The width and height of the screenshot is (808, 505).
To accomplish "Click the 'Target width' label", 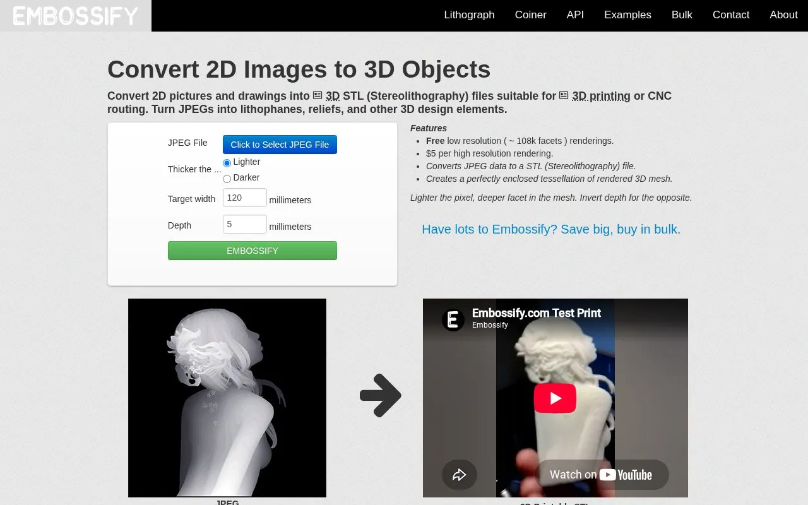I will pos(191,199).
